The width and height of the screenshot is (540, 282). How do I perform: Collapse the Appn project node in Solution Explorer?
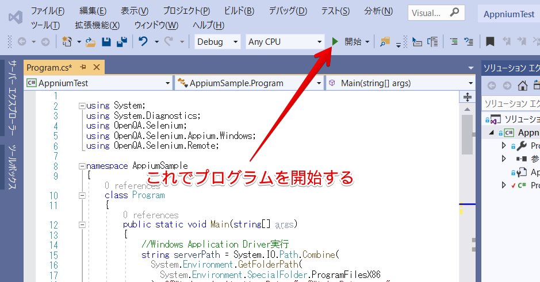[x=492, y=133]
